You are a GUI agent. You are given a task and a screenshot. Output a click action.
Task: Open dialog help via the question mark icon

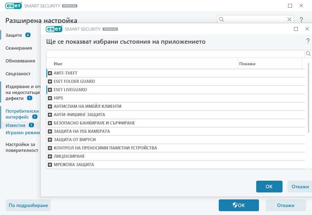tap(307, 41)
